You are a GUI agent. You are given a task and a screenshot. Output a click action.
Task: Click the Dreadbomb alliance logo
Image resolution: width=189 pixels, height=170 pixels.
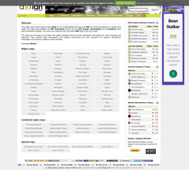(x=129, y=84)
